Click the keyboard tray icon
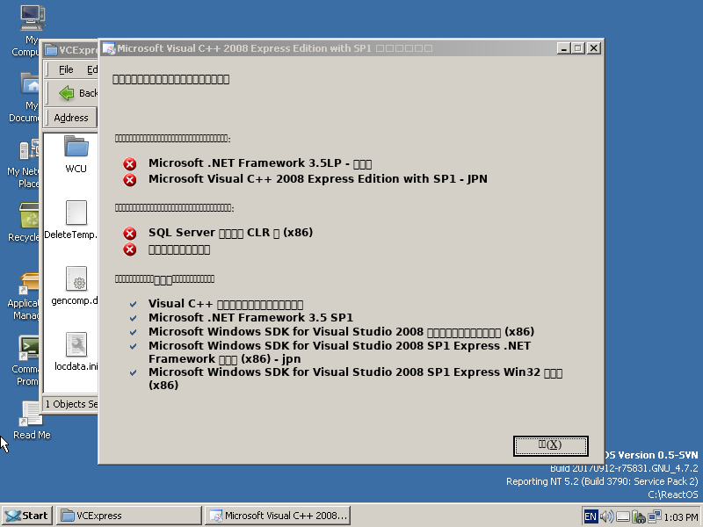703x527 pixels. click(623, 517)
